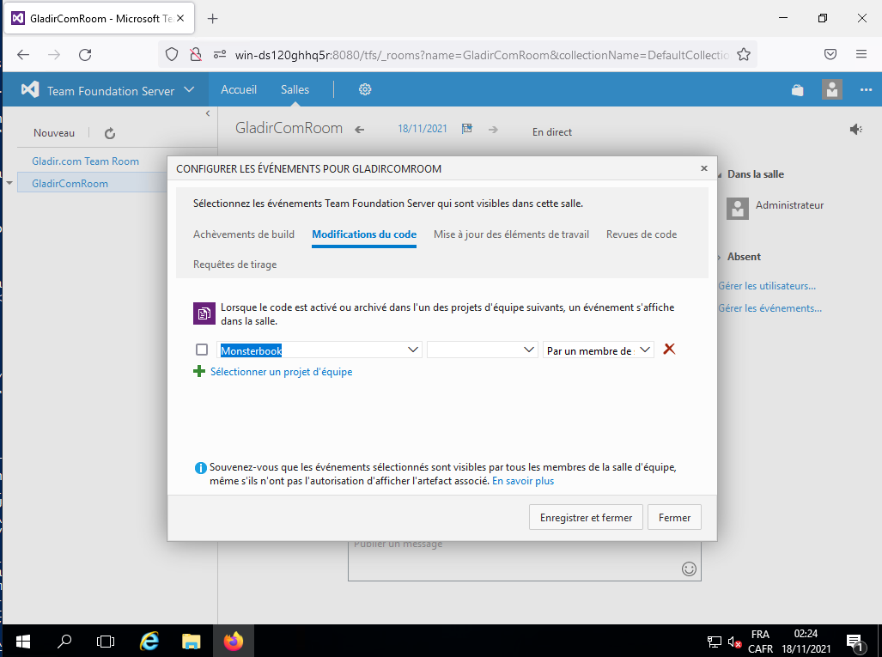The height and width of the screenshot is (657, 882).
Task: Open the three-dots overflow menu
Action: [866, 90]
